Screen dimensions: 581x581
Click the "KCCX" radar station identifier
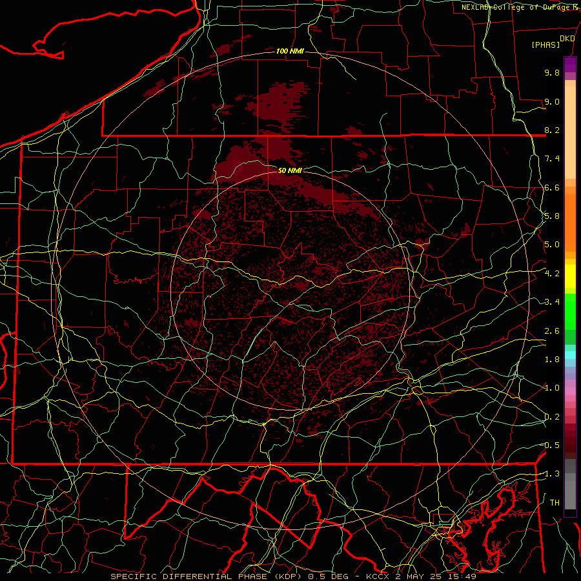pyautogui.click(x=377, y=576)
